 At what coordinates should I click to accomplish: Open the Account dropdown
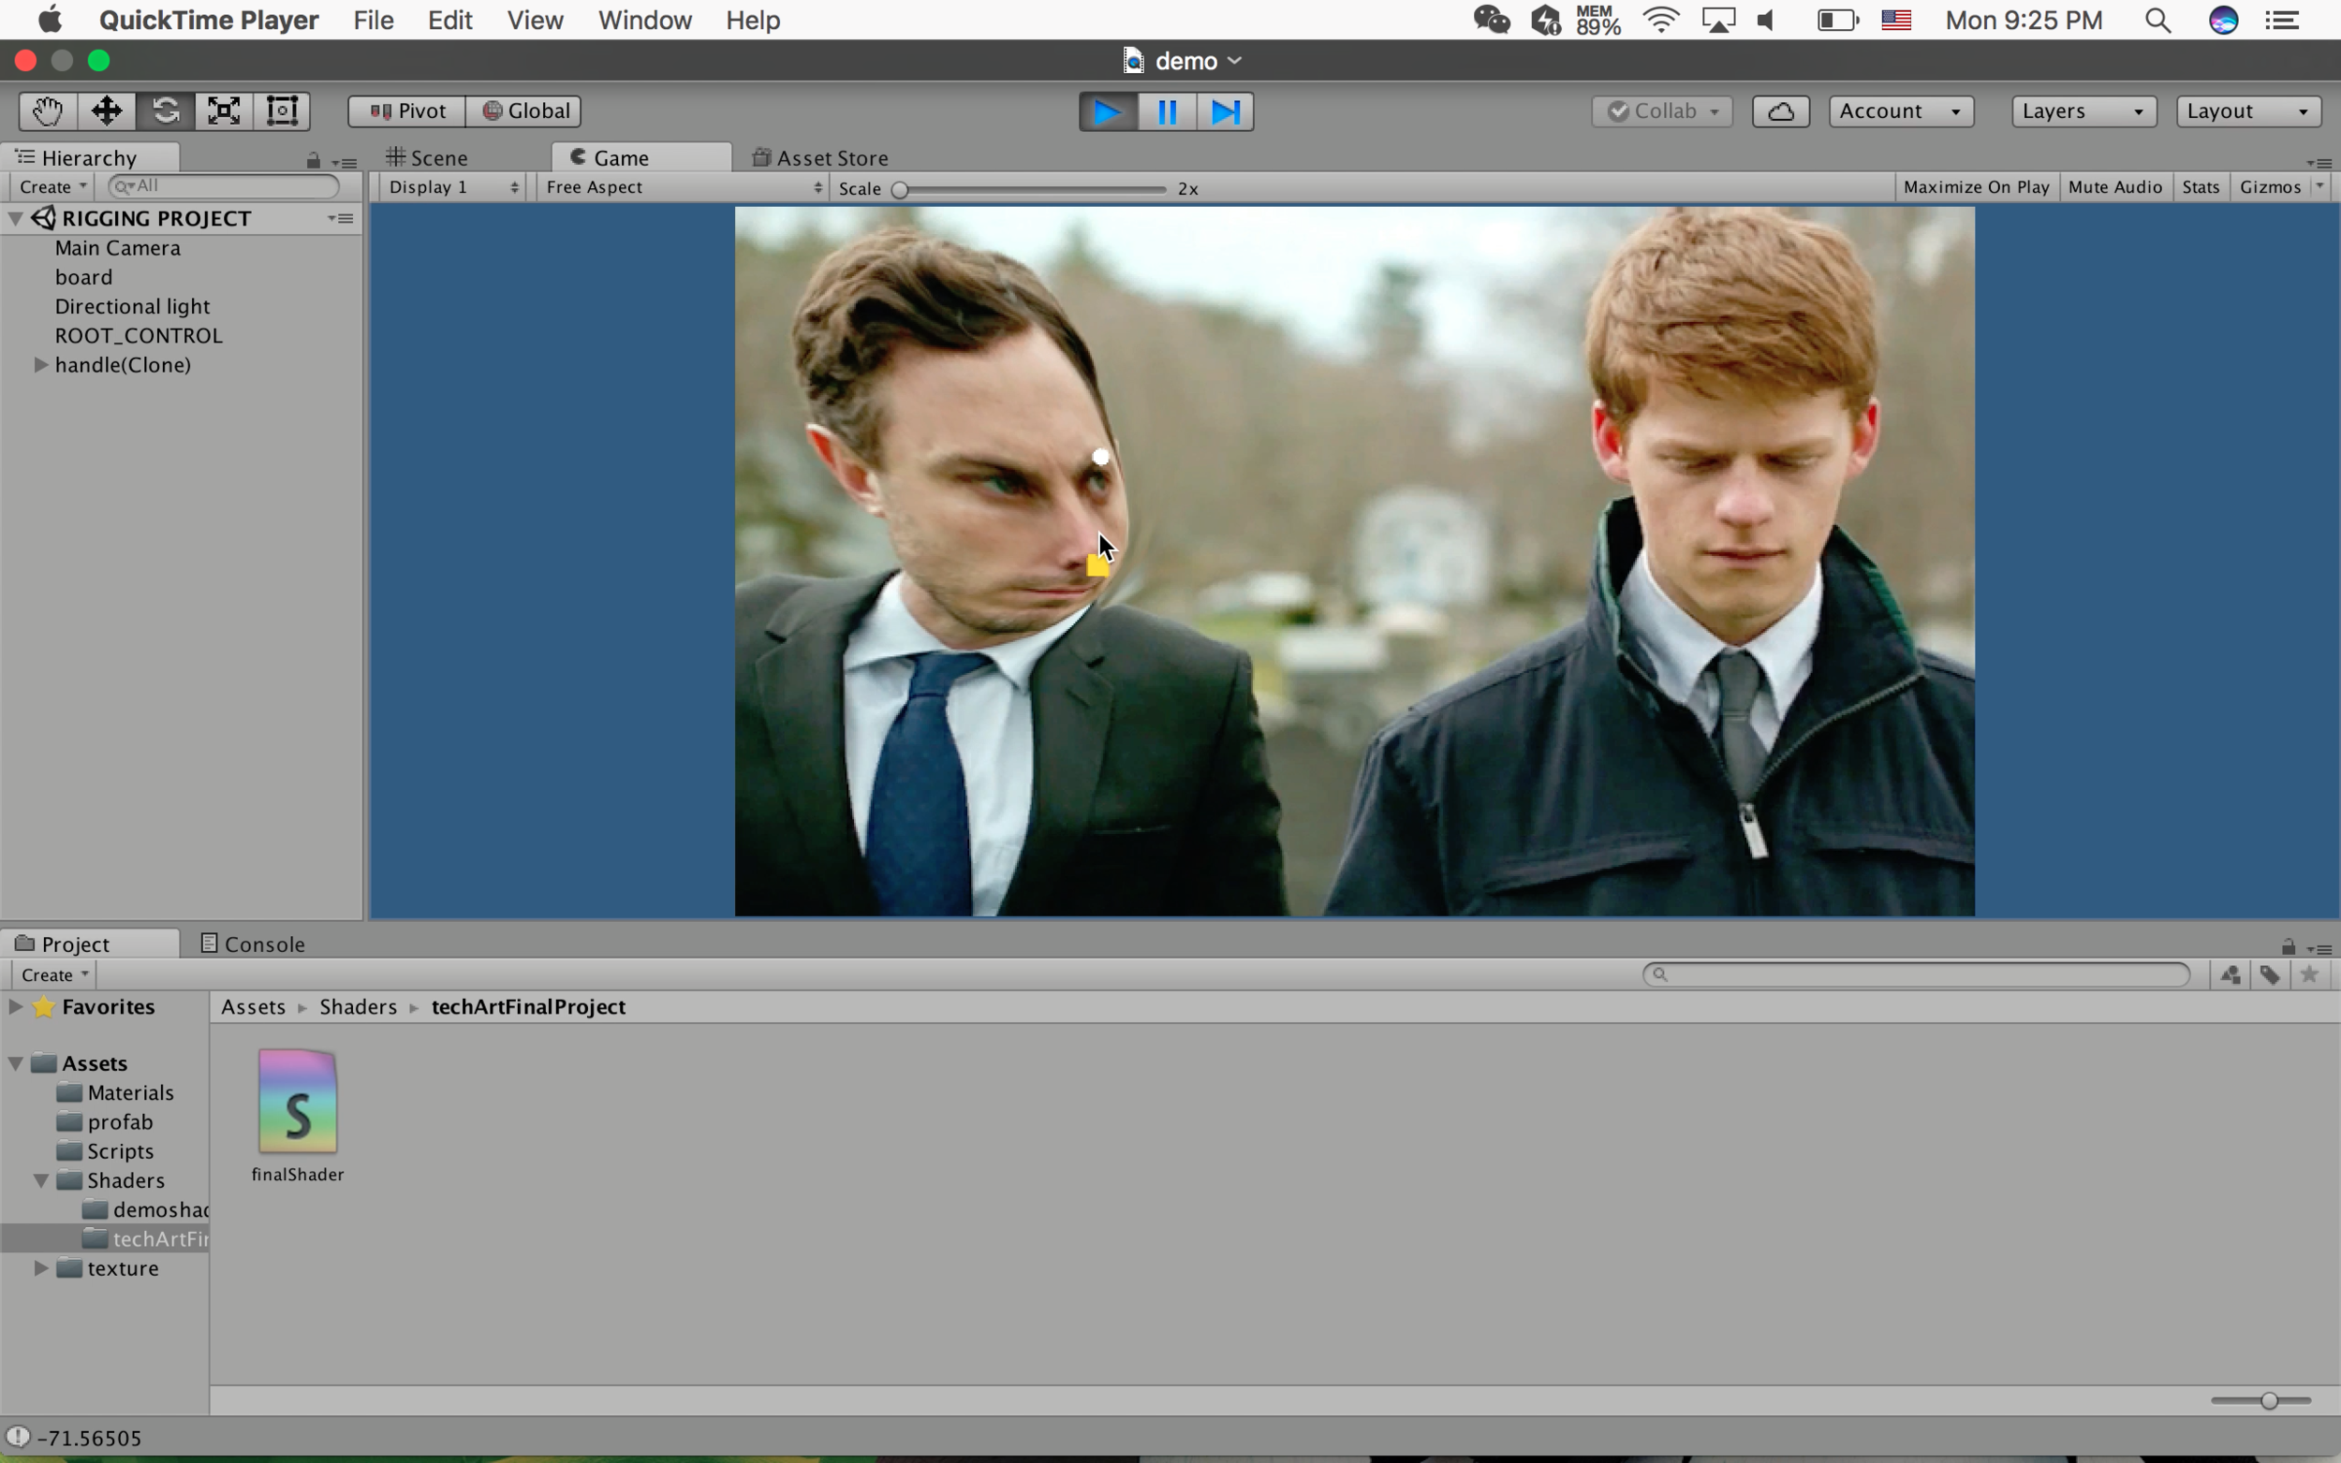1901,111
